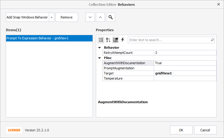Select the RetryAttemptCount property name
This screenshot has width=224, height=138.
coord(128,53)
